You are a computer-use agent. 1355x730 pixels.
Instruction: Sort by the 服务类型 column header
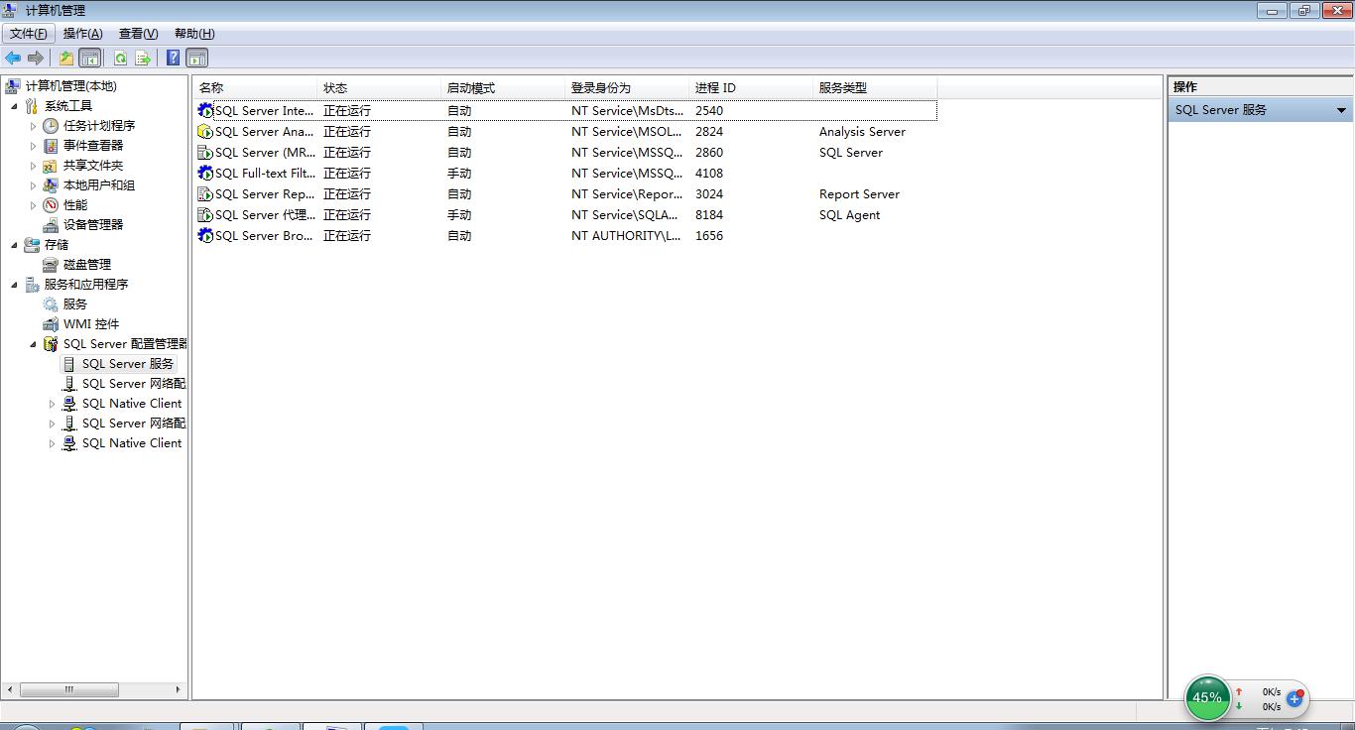[875, 87]
